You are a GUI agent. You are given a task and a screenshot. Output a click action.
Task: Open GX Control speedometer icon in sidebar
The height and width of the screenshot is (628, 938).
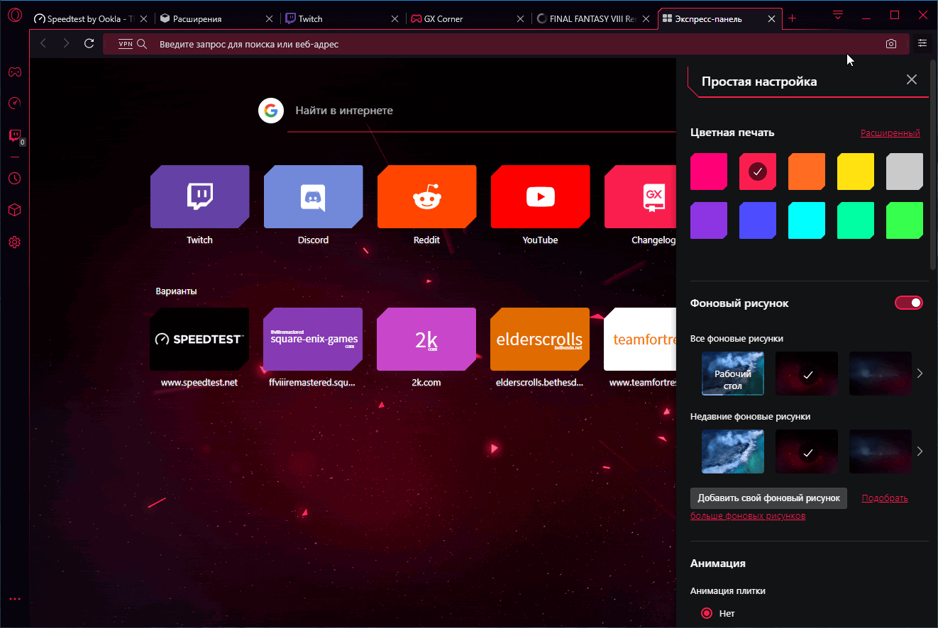click(14, 103)
